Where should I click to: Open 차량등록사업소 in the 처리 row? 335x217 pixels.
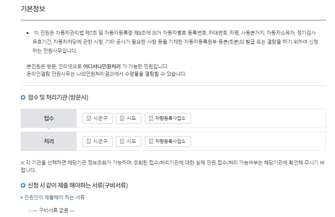(167, 141)
